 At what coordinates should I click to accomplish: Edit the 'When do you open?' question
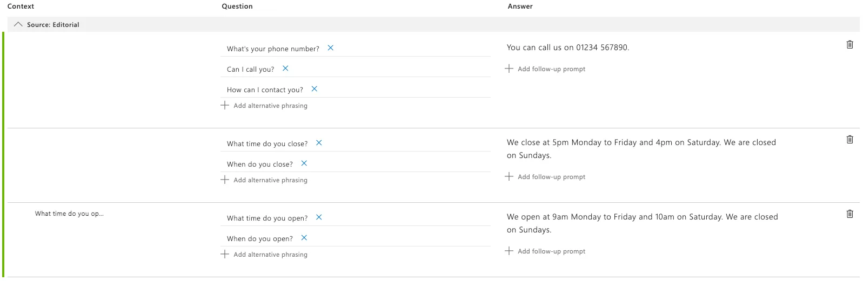(x=259, y=238)
